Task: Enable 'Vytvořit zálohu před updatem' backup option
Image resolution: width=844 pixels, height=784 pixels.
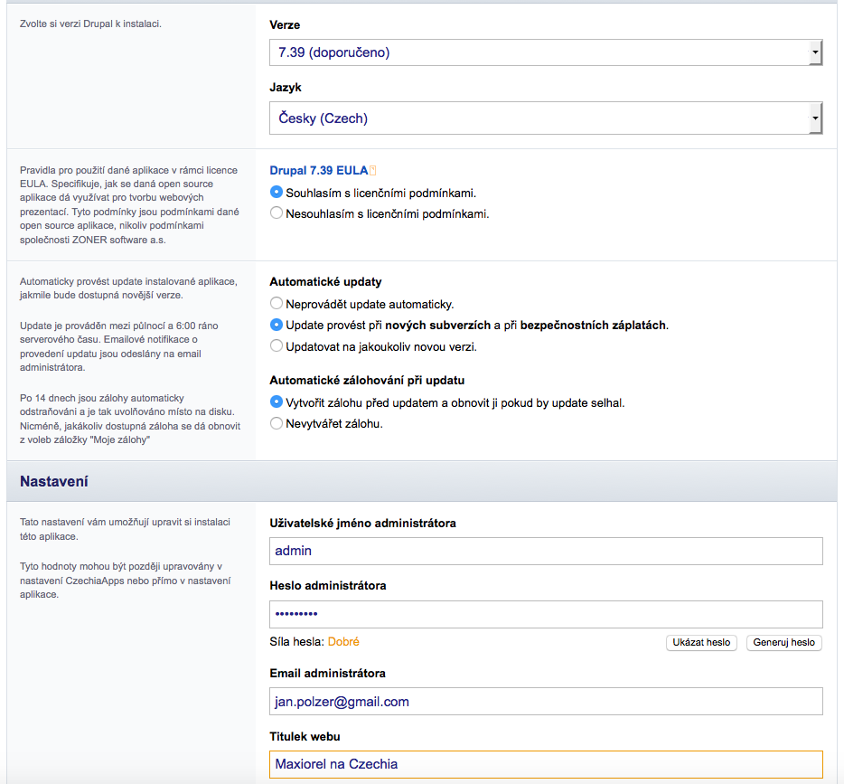Action: 277,402
